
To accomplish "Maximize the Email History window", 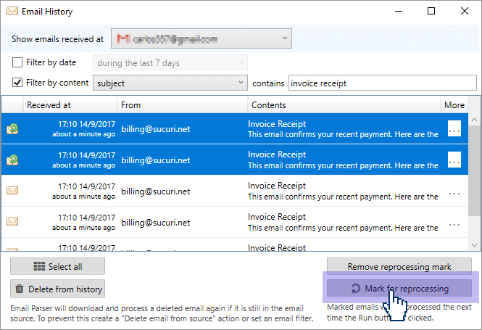I will [431, 11].
